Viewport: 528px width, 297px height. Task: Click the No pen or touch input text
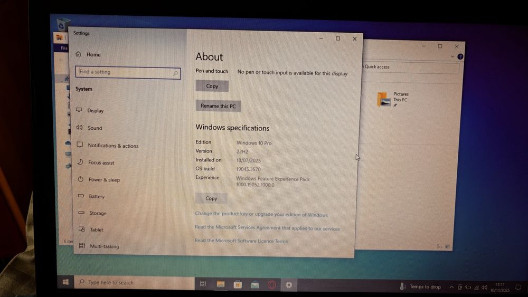[293, 73]
